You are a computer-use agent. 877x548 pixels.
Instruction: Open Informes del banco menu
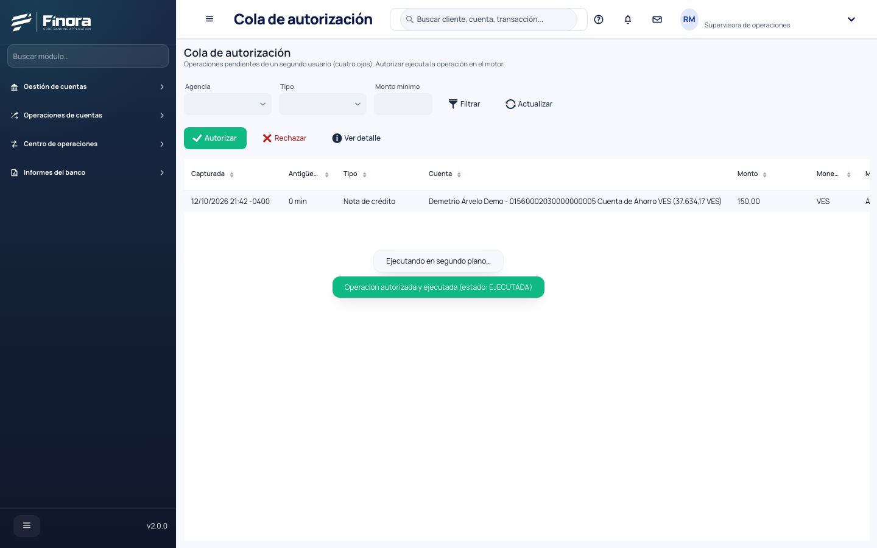tap(88, 173)
